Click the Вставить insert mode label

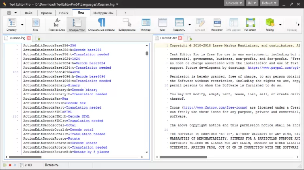click(x=51, y=165)
